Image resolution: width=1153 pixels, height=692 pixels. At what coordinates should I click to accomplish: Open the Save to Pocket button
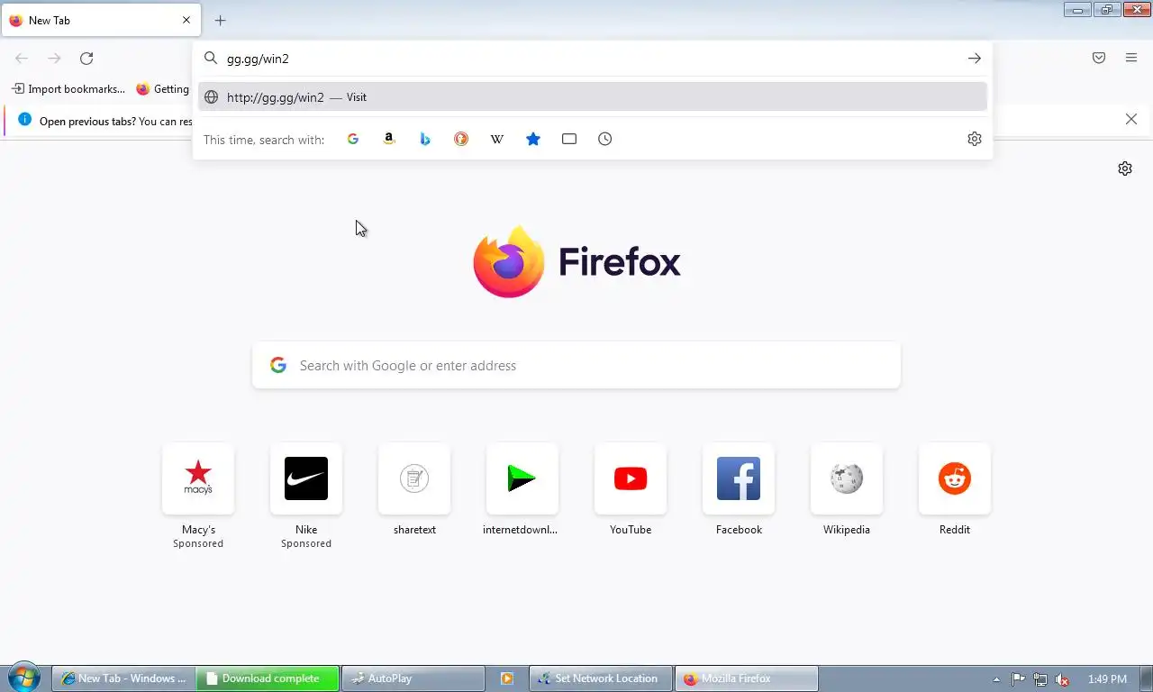(1099, 59)
